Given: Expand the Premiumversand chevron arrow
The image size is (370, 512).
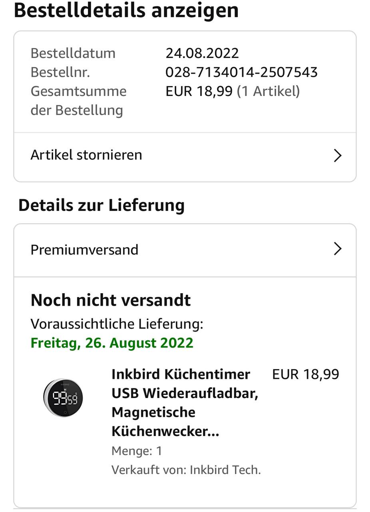Looking at the screenshot, I should 338,249.
